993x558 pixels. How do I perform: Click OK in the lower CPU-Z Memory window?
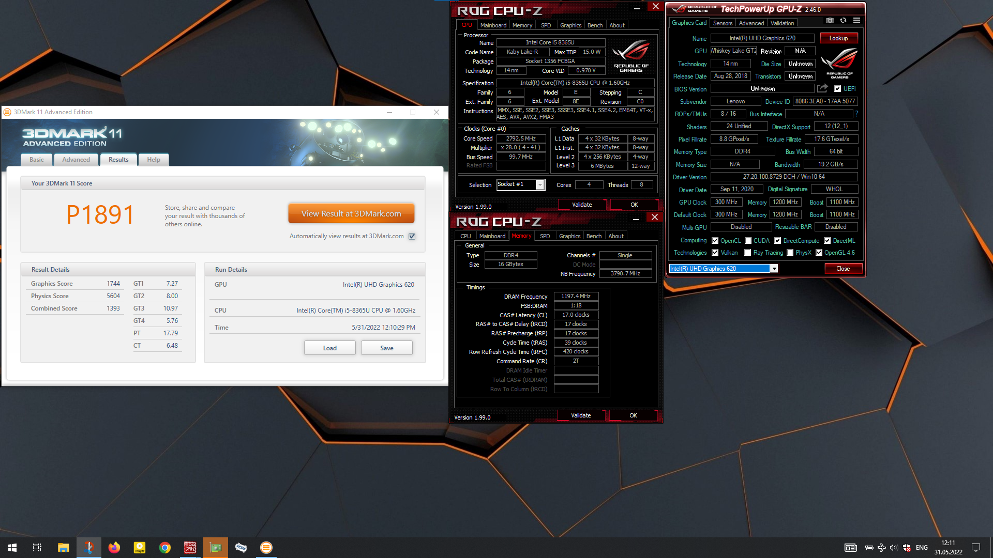pyautogui.click(x=633, y=415)
